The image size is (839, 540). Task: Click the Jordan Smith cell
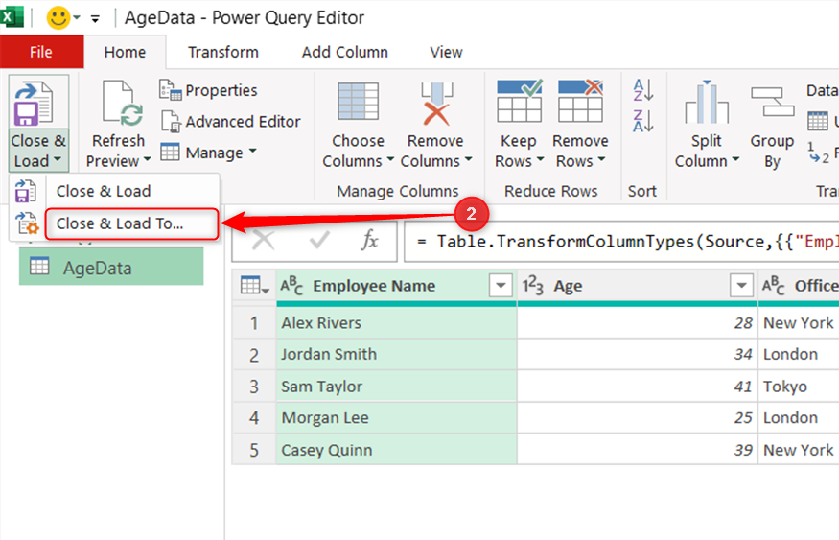pos(397,354)
